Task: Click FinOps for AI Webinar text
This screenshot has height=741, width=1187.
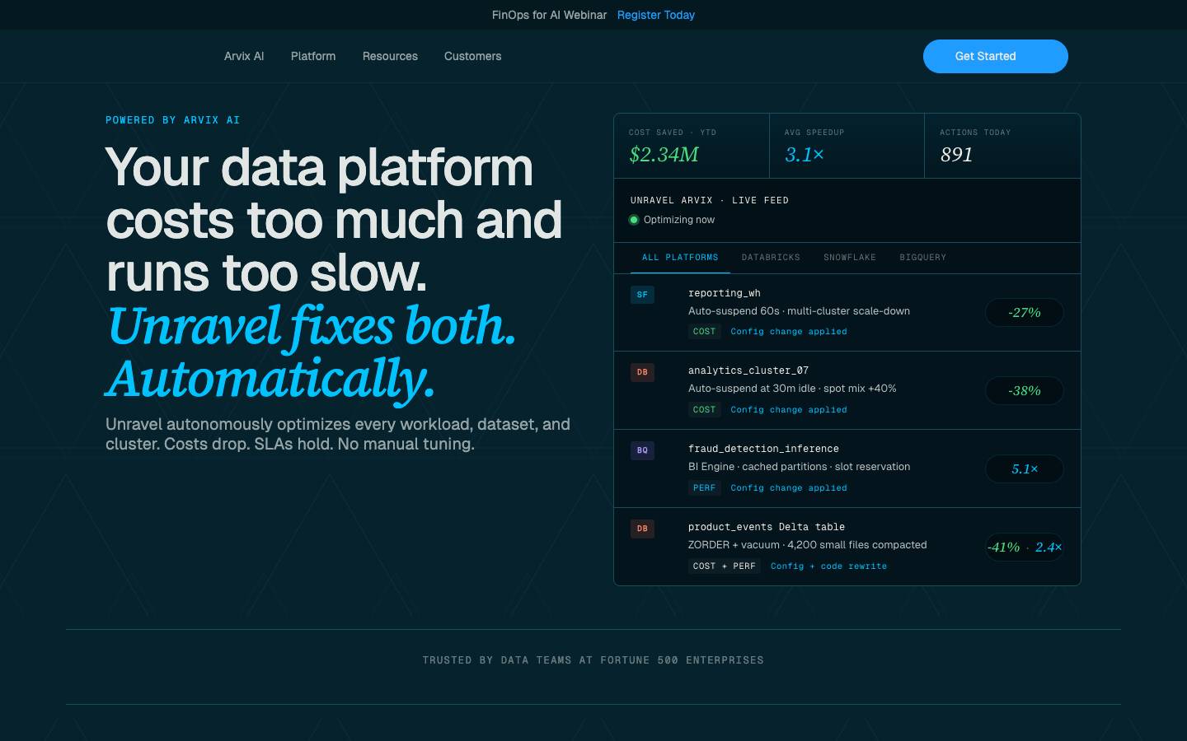Action: click(x=549, y=15)
